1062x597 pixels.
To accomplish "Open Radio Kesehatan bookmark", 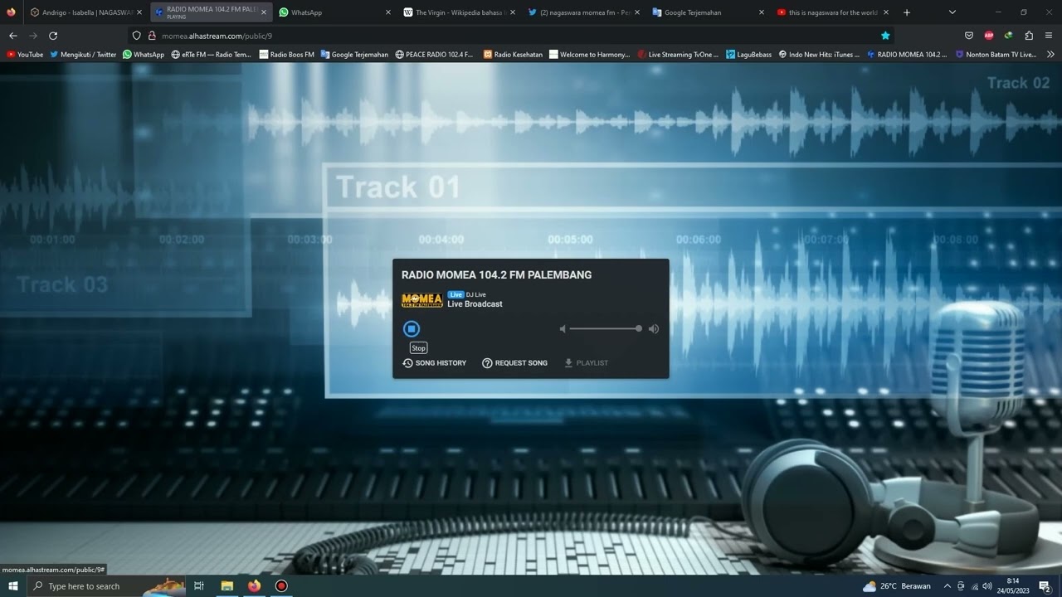I will (513, 55).
